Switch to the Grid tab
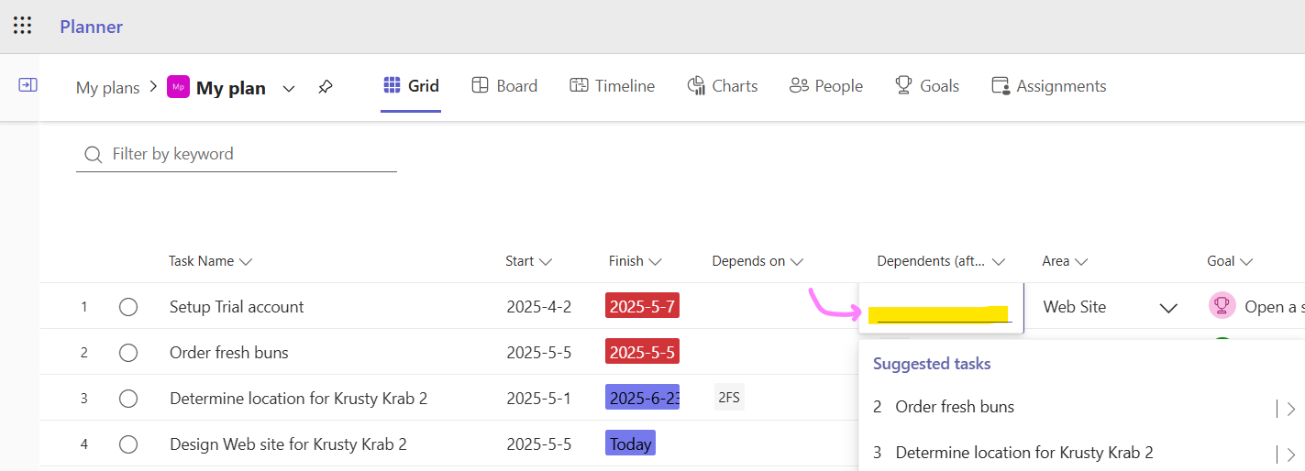The width and height of the screenshot is (1305, 471). [x=411, y=85]
